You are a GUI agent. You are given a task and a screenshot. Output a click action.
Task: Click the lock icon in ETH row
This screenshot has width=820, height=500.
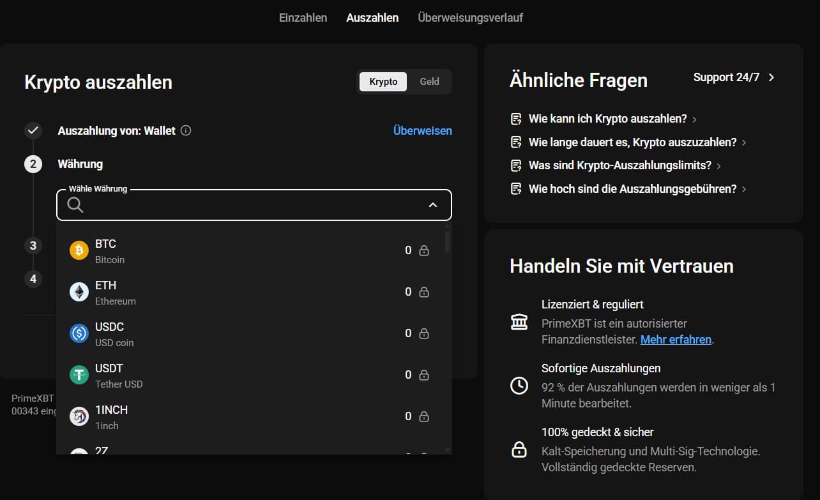[x=424, y=292]
